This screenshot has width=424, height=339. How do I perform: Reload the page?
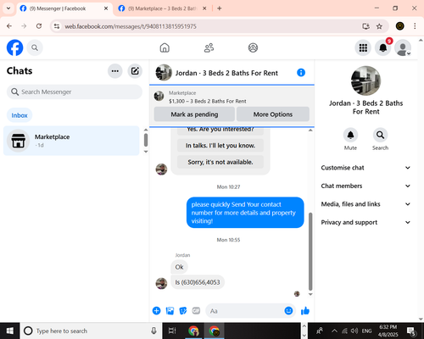39,26
